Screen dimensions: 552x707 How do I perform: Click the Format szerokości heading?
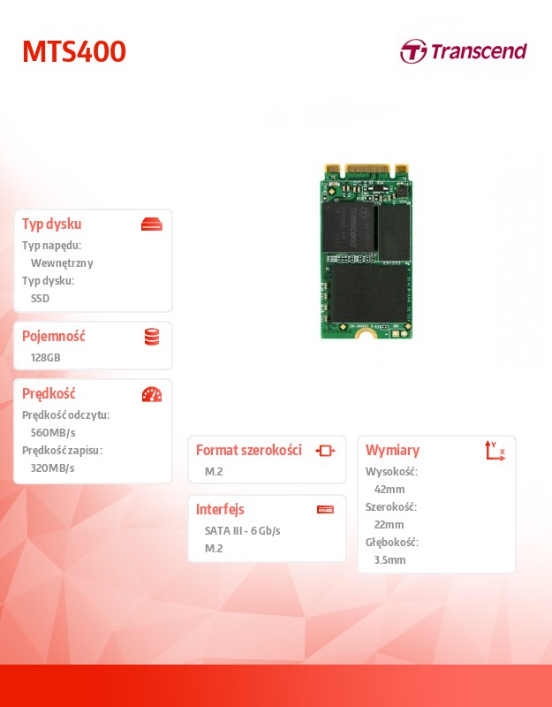(x=249, y=450)
